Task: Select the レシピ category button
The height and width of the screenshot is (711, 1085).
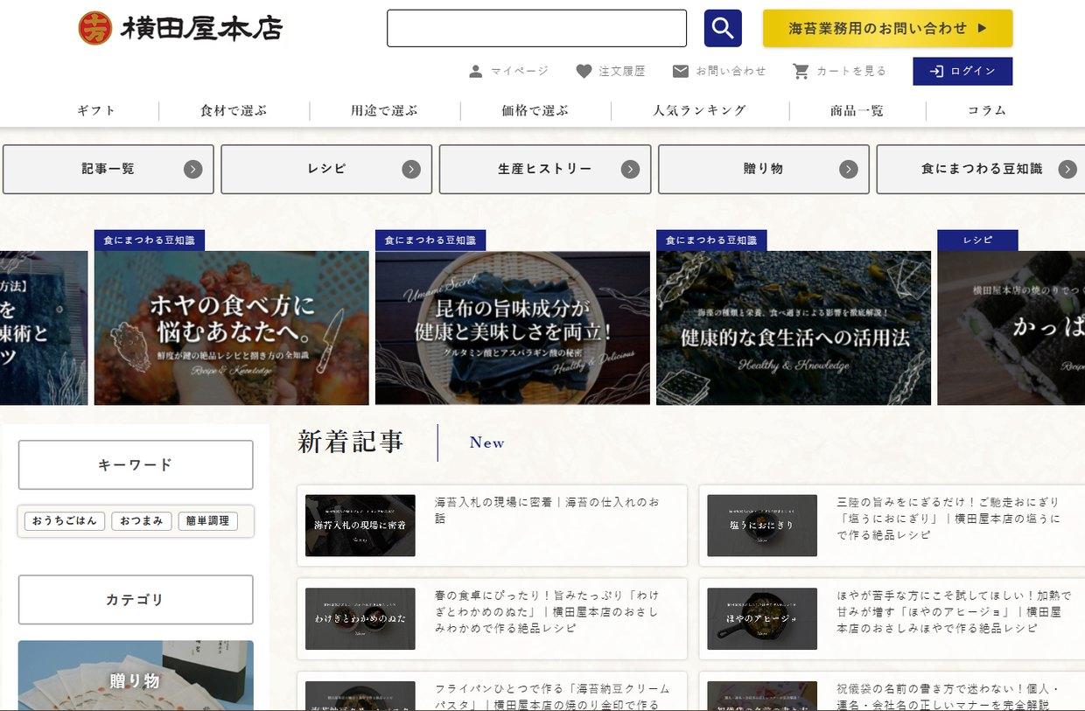Action: click(326, 170)
